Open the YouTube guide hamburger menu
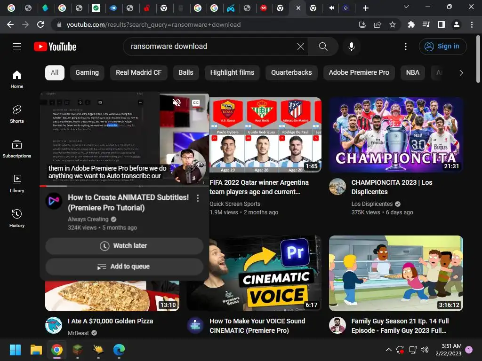Image resolution: width=482 pixels, height=361 pixels. point(17,47)
